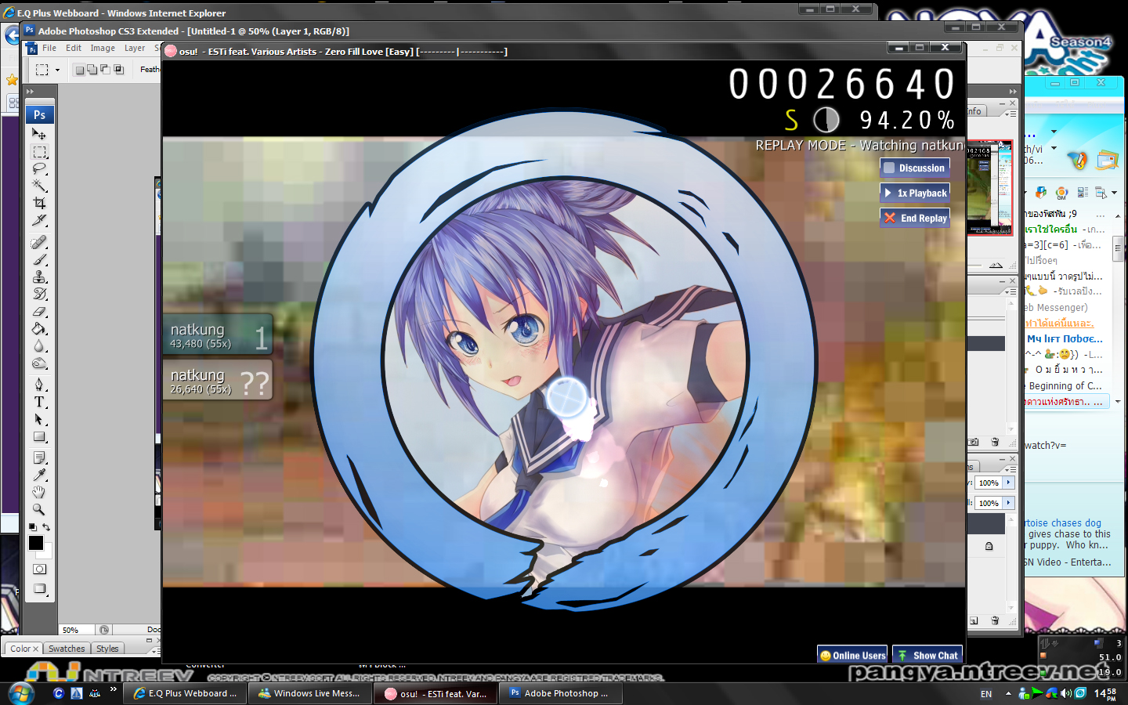Image resolution: width=1128 pixels, height=705 pixels.
Task: Toggle Quick Mask mode in Photoshop
Action: pyautogui.click(x=39, y=569)
